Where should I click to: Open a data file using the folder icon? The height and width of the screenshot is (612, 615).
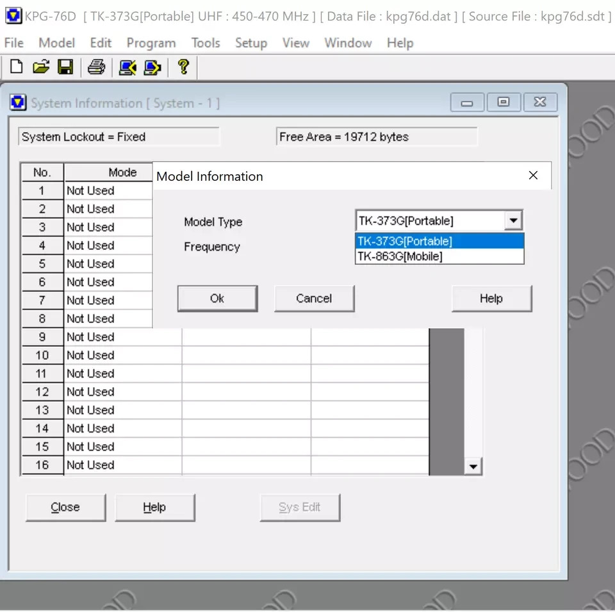(41, 67)
